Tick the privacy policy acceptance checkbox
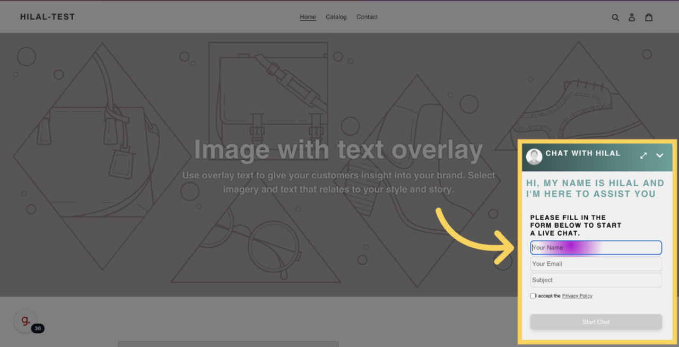Screen dimensions: 679x347 point(533,296)
